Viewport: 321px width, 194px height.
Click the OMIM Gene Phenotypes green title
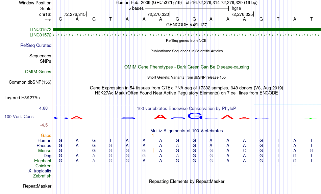click(187, 67)
